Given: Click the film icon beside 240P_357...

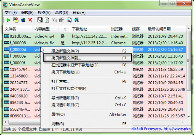Looking at the screenshot, I should 6,89.
